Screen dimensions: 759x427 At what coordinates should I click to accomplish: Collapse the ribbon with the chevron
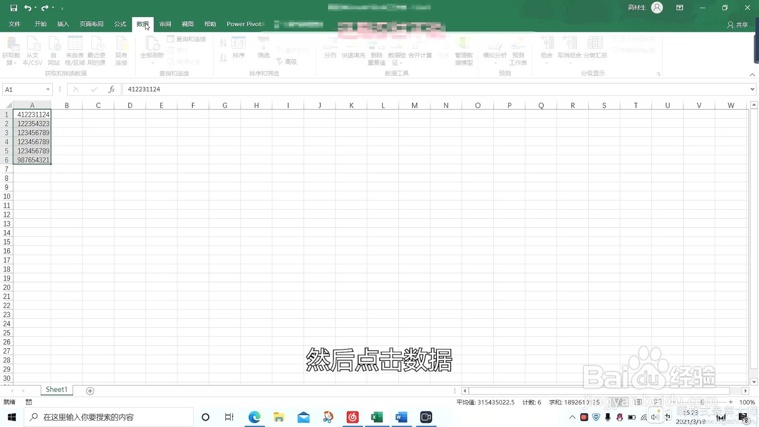point(752,74)
